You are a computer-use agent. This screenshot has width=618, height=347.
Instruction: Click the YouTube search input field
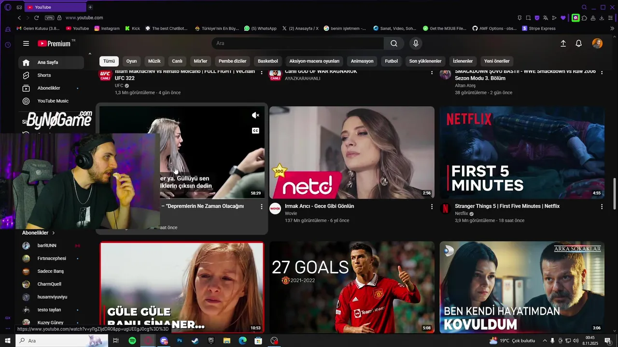(298, 43)
